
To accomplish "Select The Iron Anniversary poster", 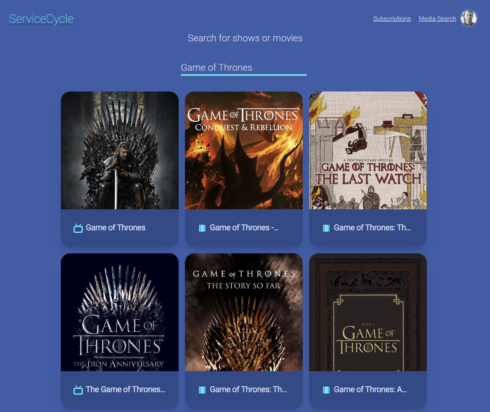I will [x=120, y=312].
